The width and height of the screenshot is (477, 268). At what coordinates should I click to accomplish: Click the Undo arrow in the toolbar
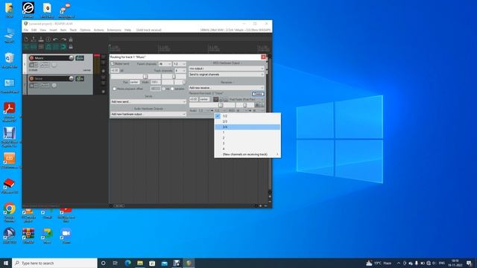pos(56,39)
